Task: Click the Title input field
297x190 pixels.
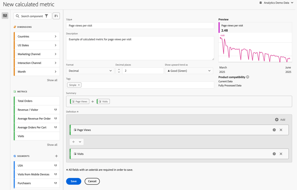Action: pyautogui.click(x=140, y=25)
